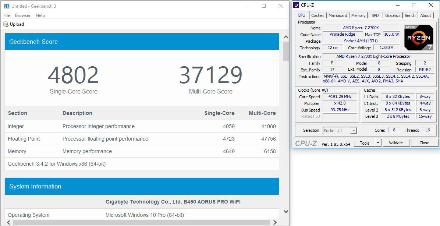Click the vertical scrollbar down arrow in Geekbench

pyautogui.click(x=286, y=212)
